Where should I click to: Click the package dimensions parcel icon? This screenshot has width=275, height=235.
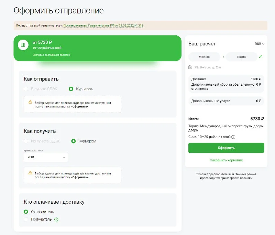pyautogui.click(x=190, y=67)
